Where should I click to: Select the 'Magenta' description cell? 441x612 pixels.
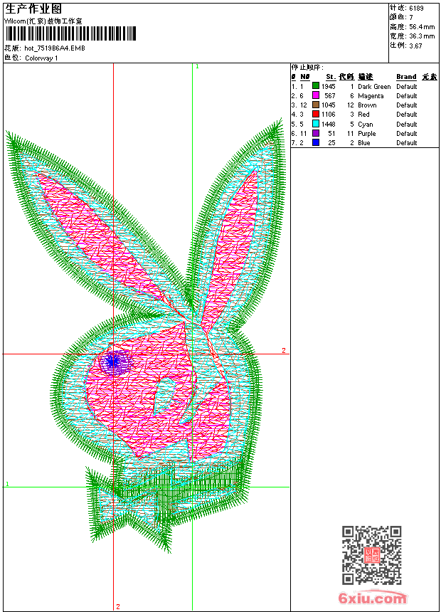(371, 96)
